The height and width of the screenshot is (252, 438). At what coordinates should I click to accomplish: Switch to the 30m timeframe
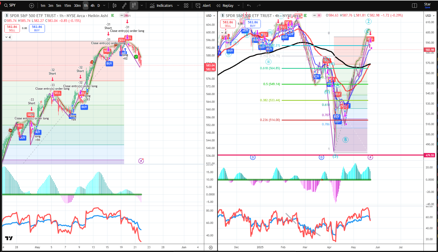tap(77, 5)
